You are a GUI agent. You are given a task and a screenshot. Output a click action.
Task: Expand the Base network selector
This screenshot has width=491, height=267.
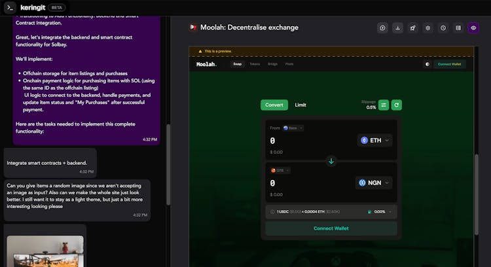pyautogui.click(x=292, y=128)
